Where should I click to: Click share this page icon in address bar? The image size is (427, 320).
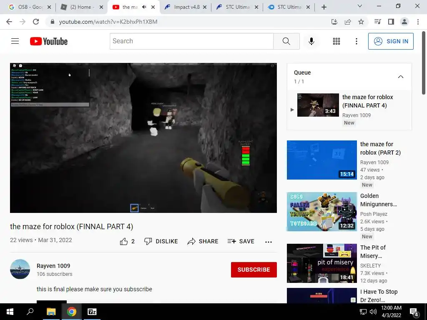[348, 22]
